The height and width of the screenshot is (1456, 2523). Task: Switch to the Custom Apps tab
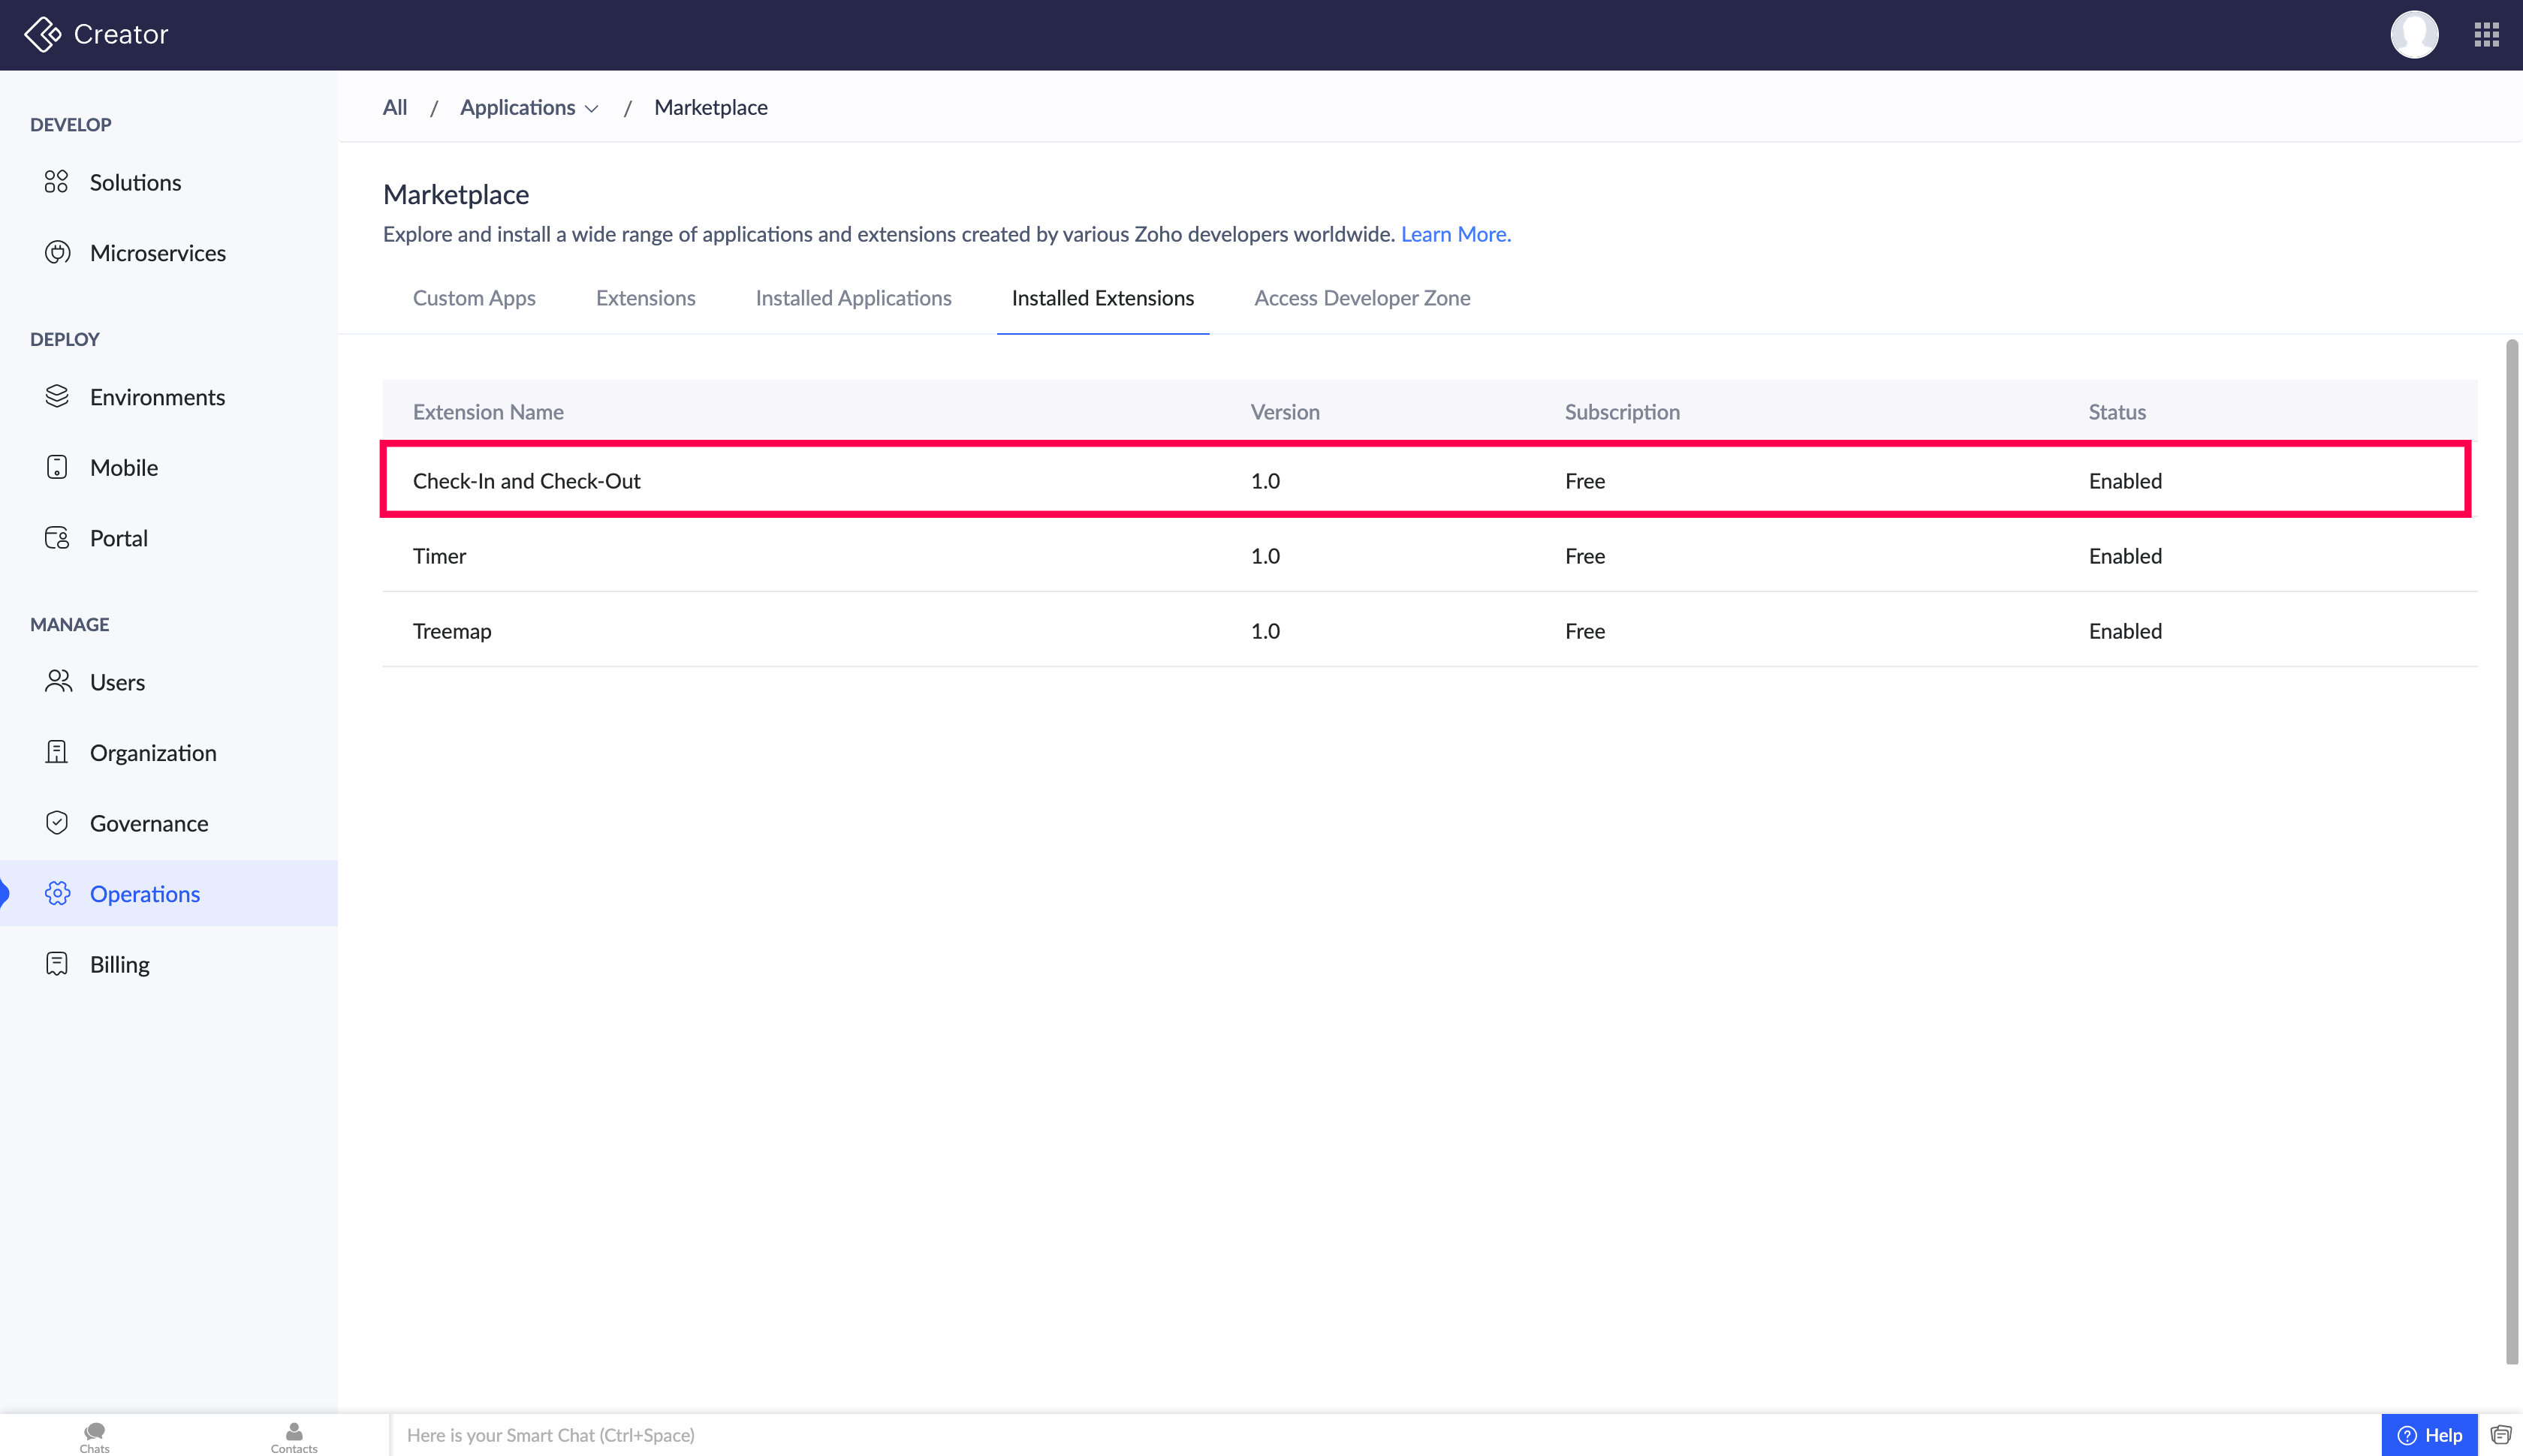[473, 298]
